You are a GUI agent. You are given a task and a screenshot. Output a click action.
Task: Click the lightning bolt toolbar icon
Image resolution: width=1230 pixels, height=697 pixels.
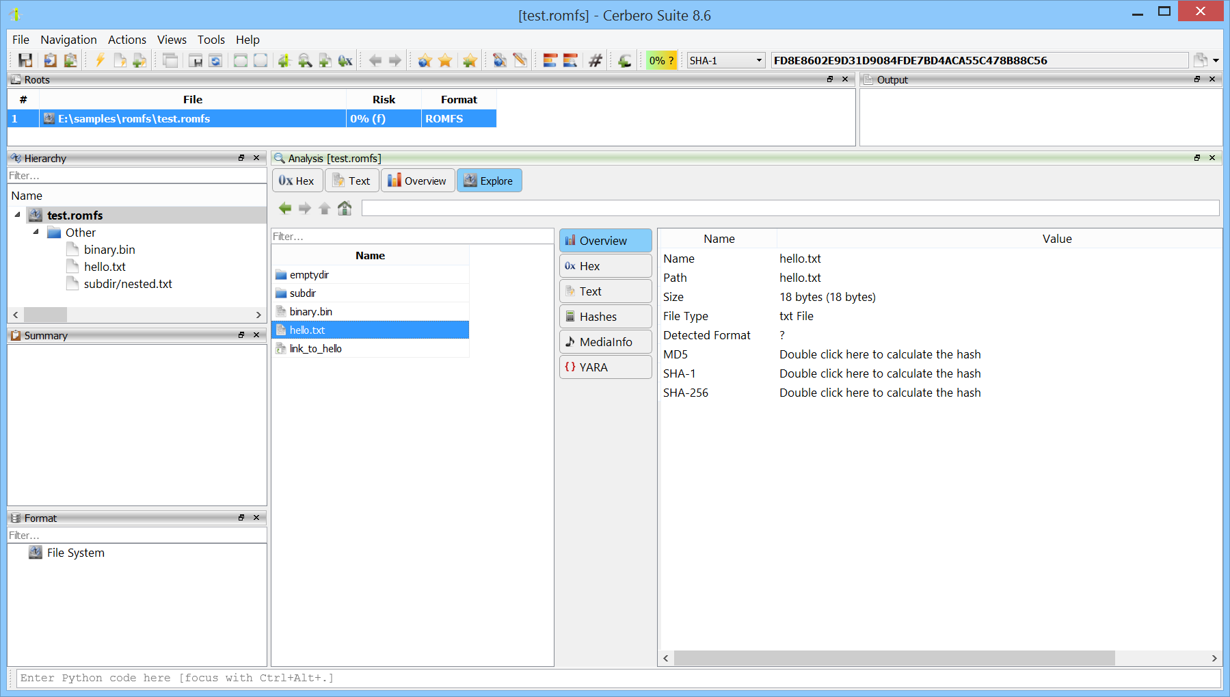100,61
